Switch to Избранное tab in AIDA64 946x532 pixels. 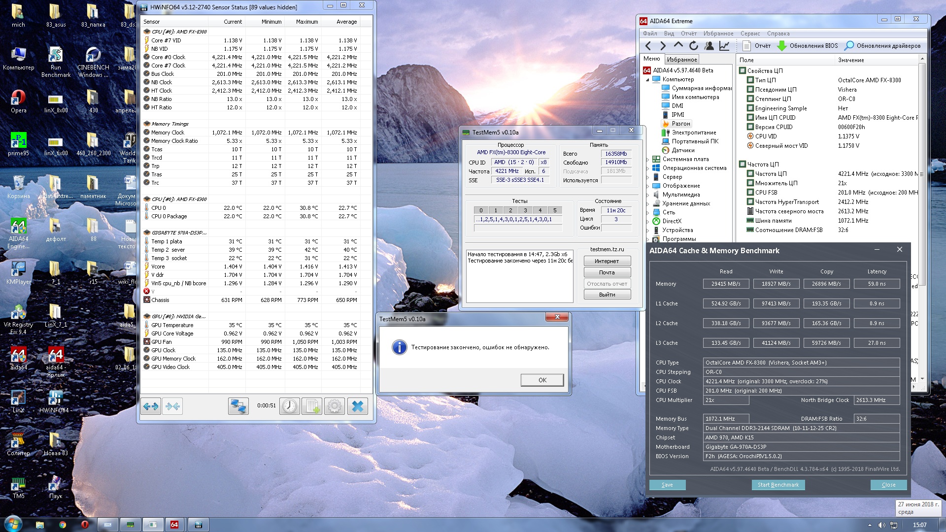[x=682, y=60]
